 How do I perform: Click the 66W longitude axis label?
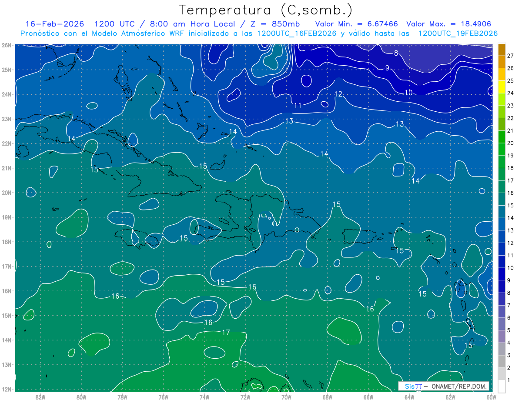pyautogui.click(x=368, y=397)
